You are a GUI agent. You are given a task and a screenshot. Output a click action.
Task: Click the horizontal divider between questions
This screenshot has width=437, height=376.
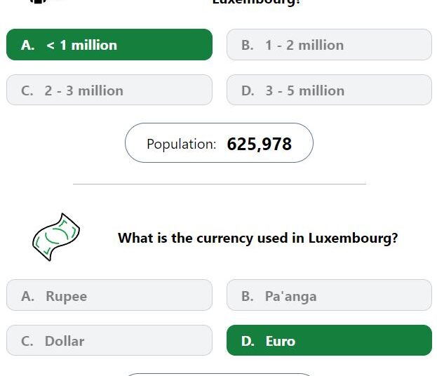point(220,184)
